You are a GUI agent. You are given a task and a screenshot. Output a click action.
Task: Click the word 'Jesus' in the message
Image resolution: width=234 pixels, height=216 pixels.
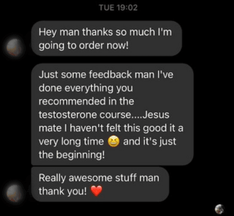(156, 114)
